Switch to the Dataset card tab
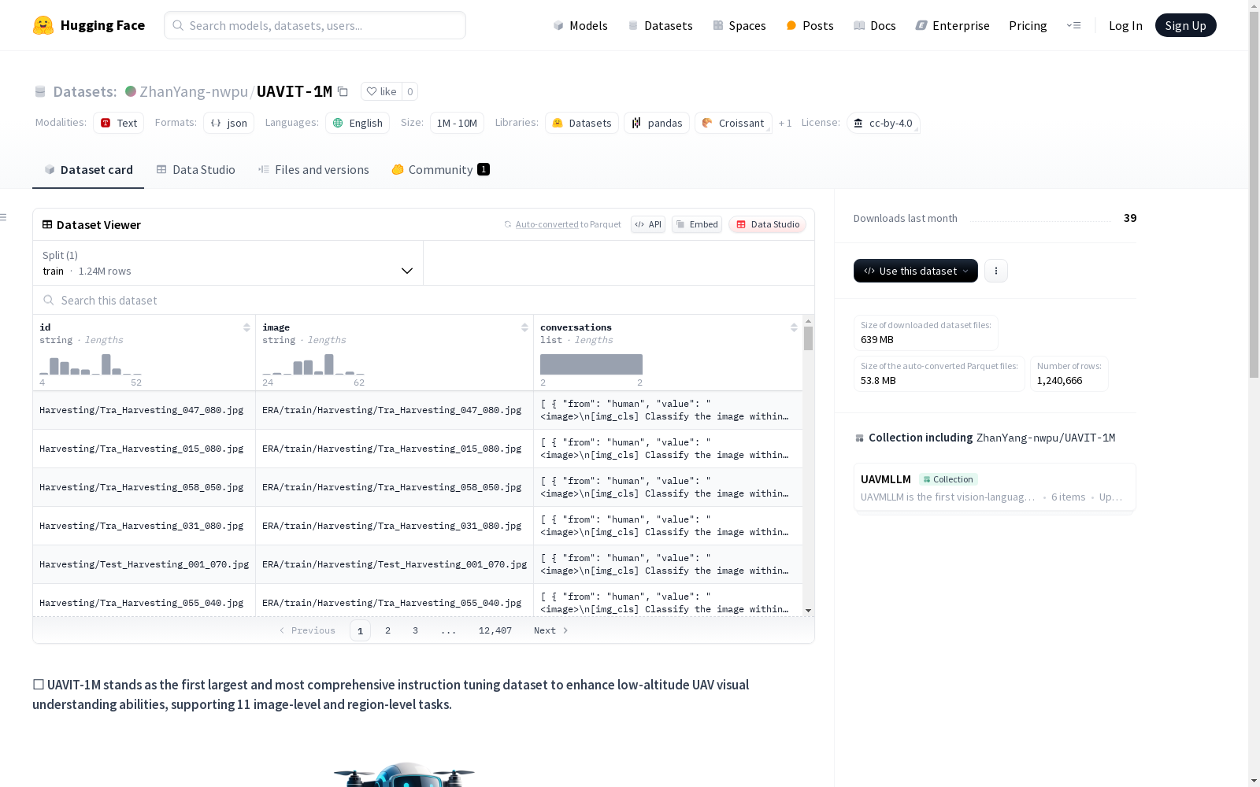The width and height of the screenshot is (1260, 787). 88,169
